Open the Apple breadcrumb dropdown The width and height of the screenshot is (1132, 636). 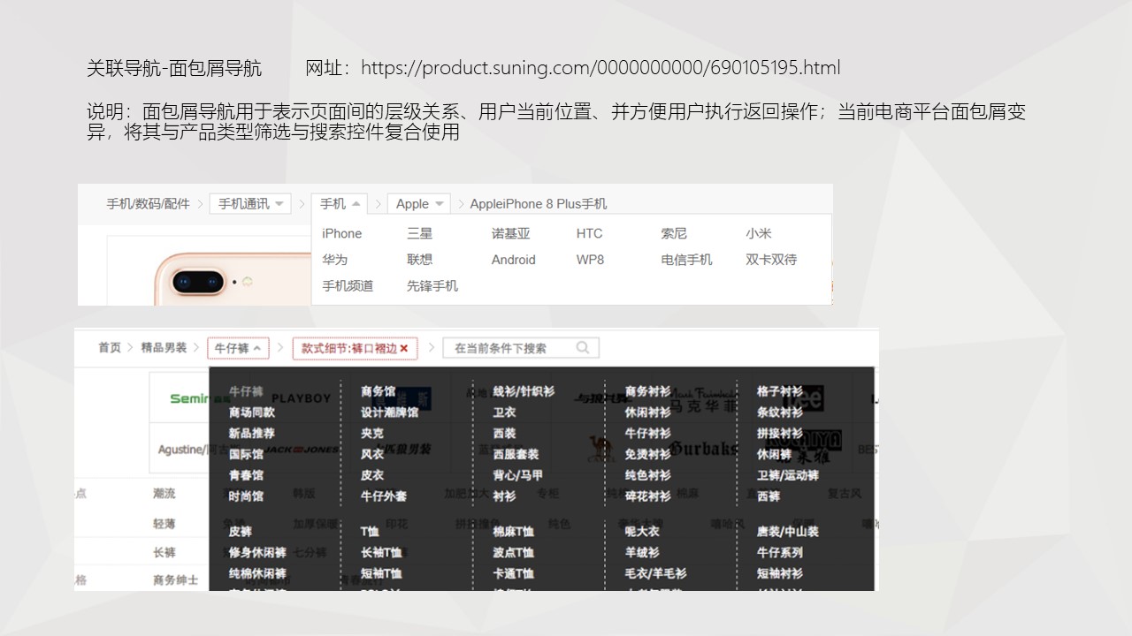(418, 203)
